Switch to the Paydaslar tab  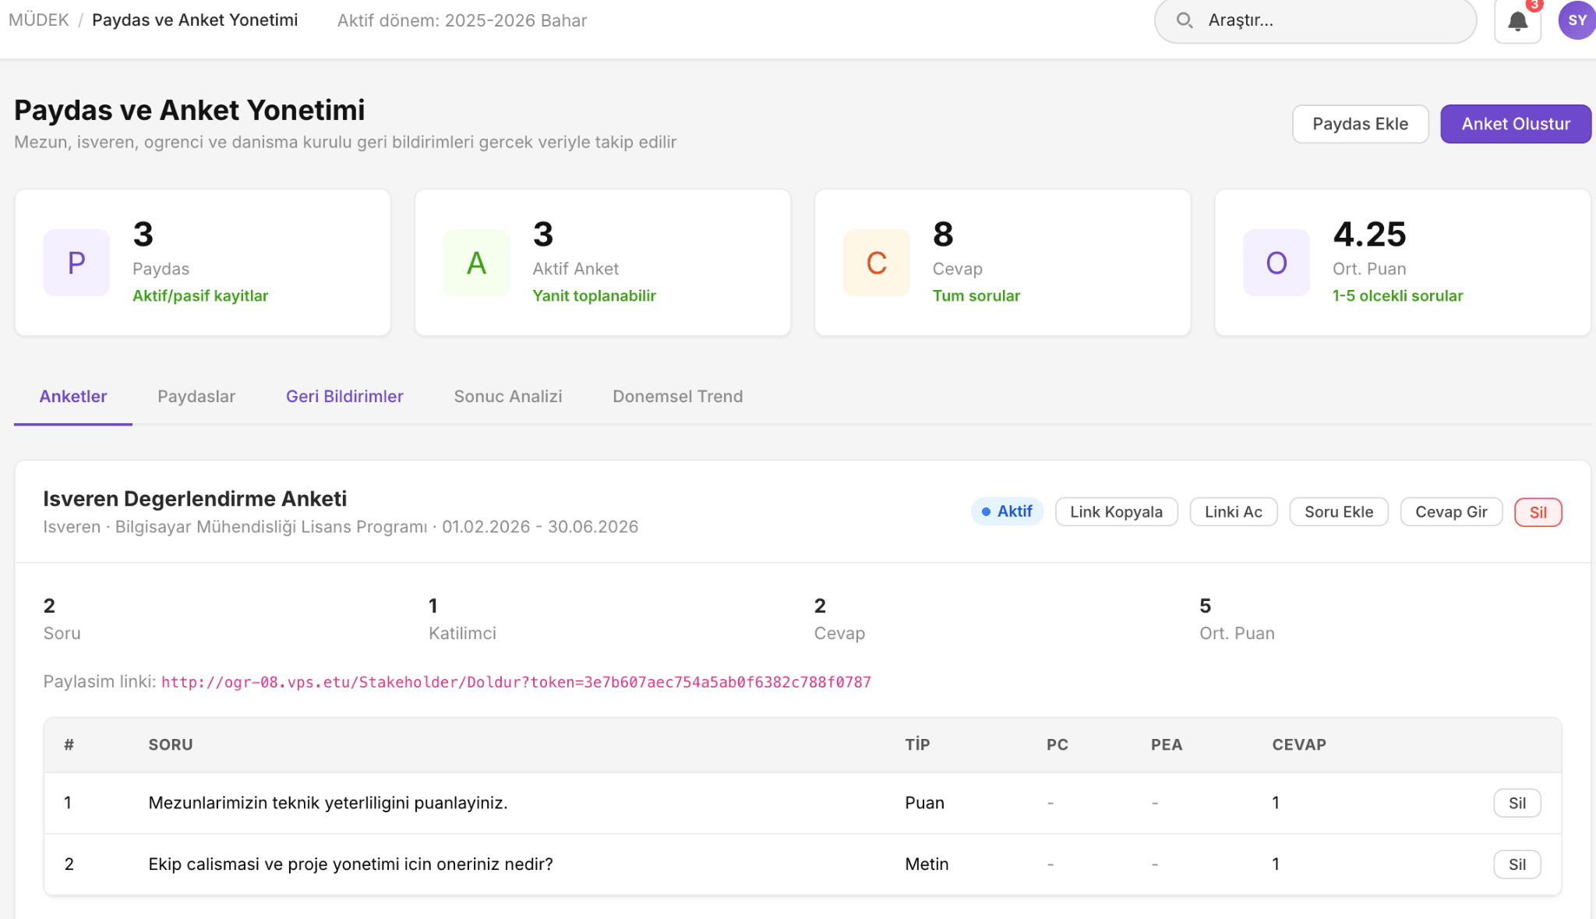click(x=196, y=396)
